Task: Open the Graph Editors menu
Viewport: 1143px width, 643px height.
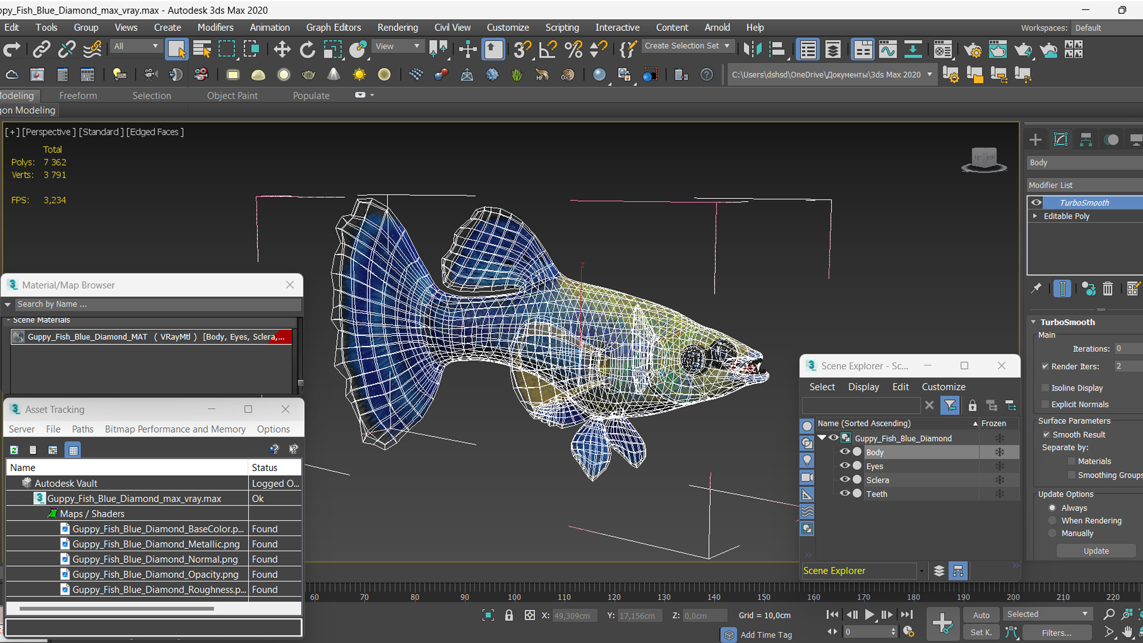Action: [333, 27]
